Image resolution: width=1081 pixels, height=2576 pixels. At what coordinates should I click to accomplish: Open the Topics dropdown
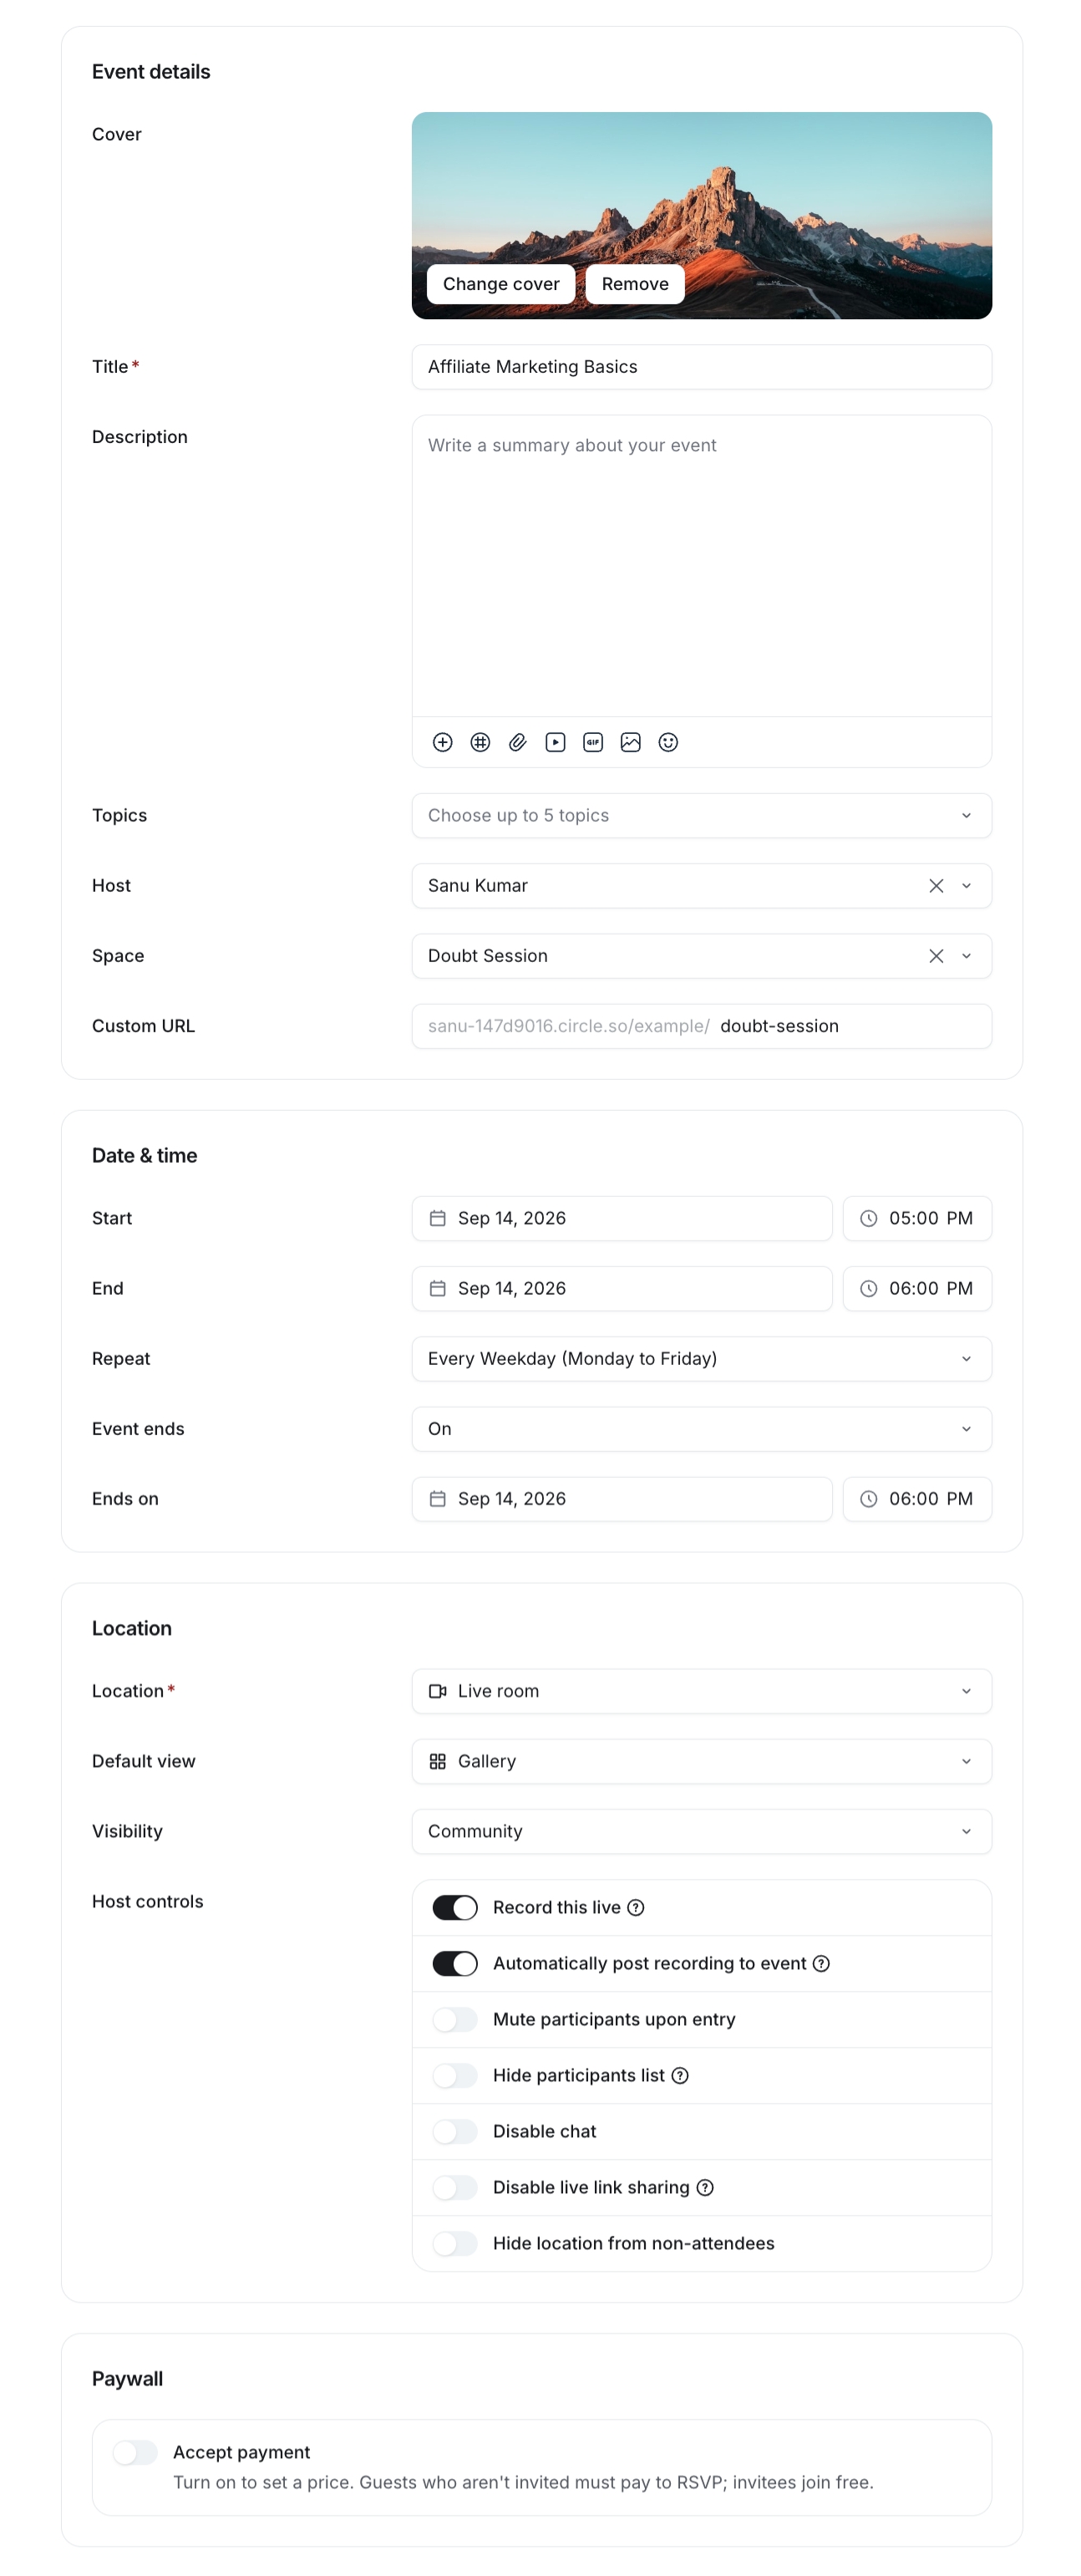pyautogui.click(x=702, y=816)
